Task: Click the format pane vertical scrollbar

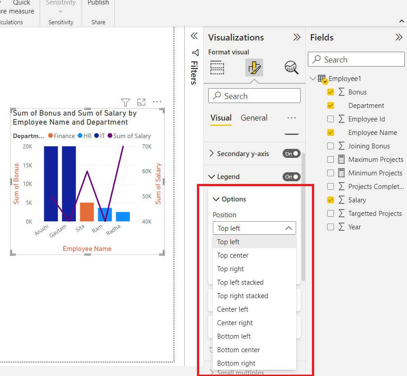Action: (303, 217)
